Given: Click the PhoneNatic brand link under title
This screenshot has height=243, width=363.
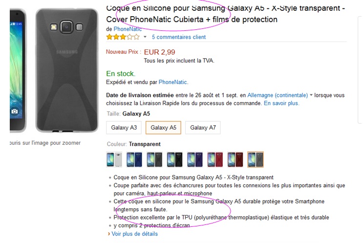Looking at the screenshot, I should pos(128,29).
